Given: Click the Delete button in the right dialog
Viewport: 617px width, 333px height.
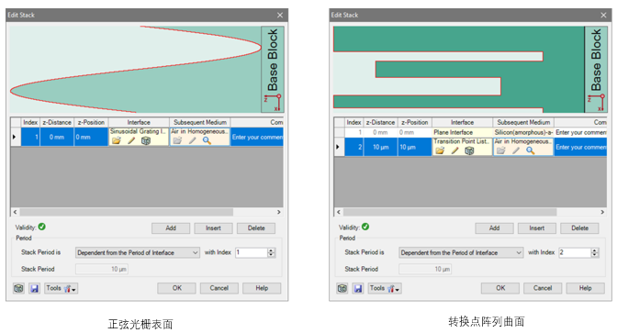Looking at the screenshot, I should (x=579, y=228).
